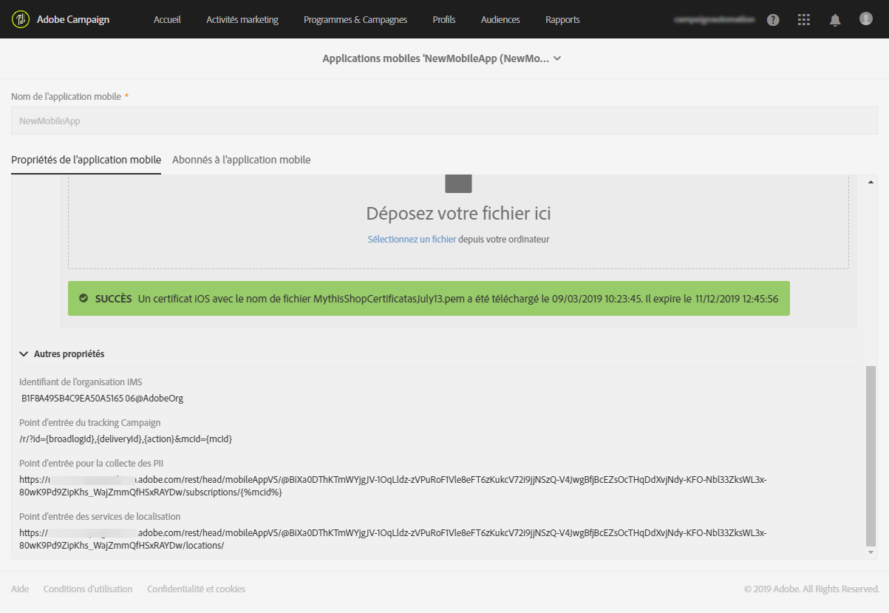Open Programmes & Campagnes menu

355,20
